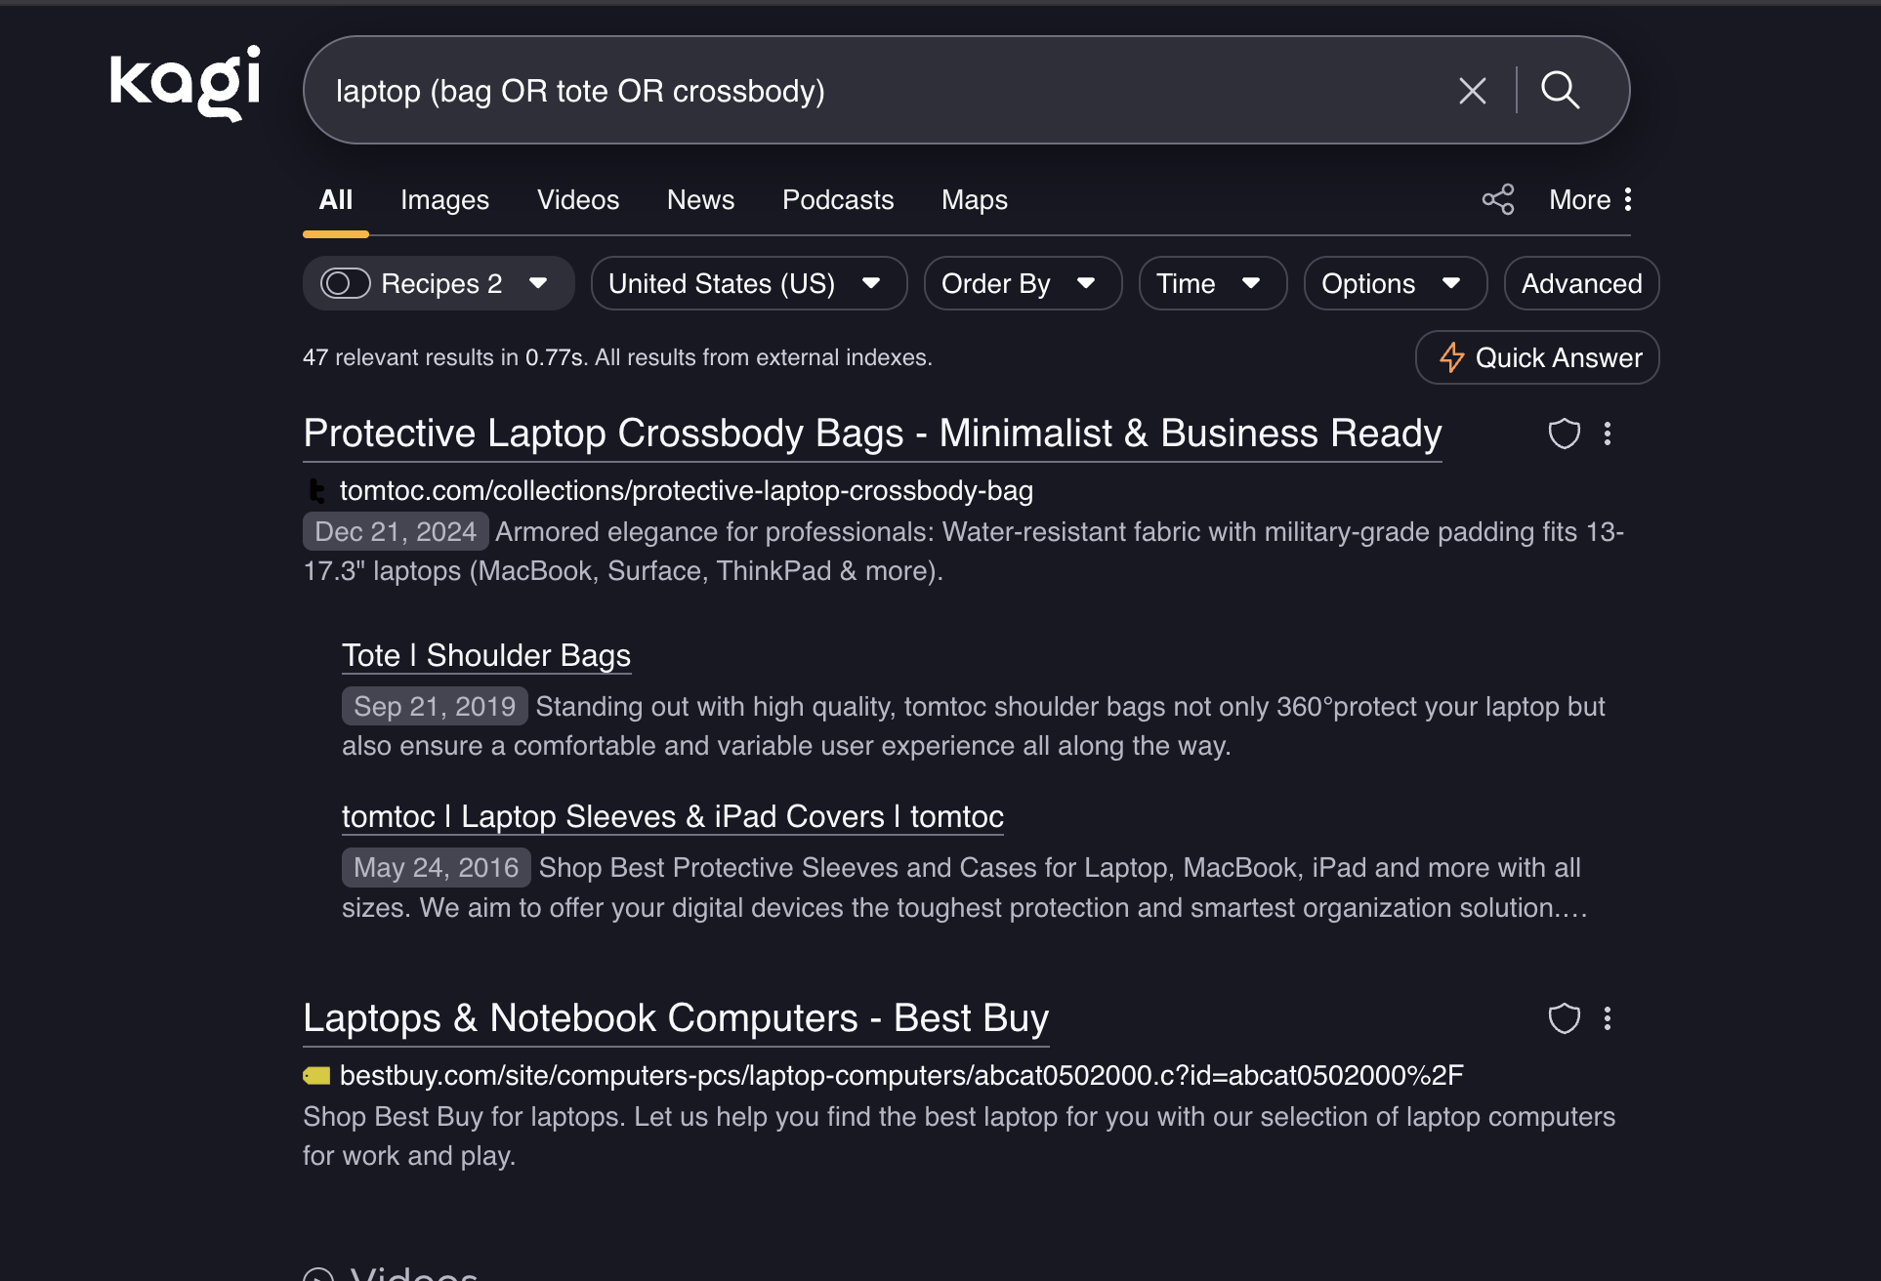The image size is (1881, 1281).
Task: Switch to the Images tab
Action: pyautogui.click(x=444, y=199)
